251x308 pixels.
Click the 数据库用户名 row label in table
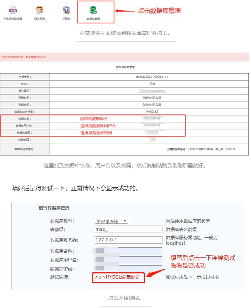25,125
